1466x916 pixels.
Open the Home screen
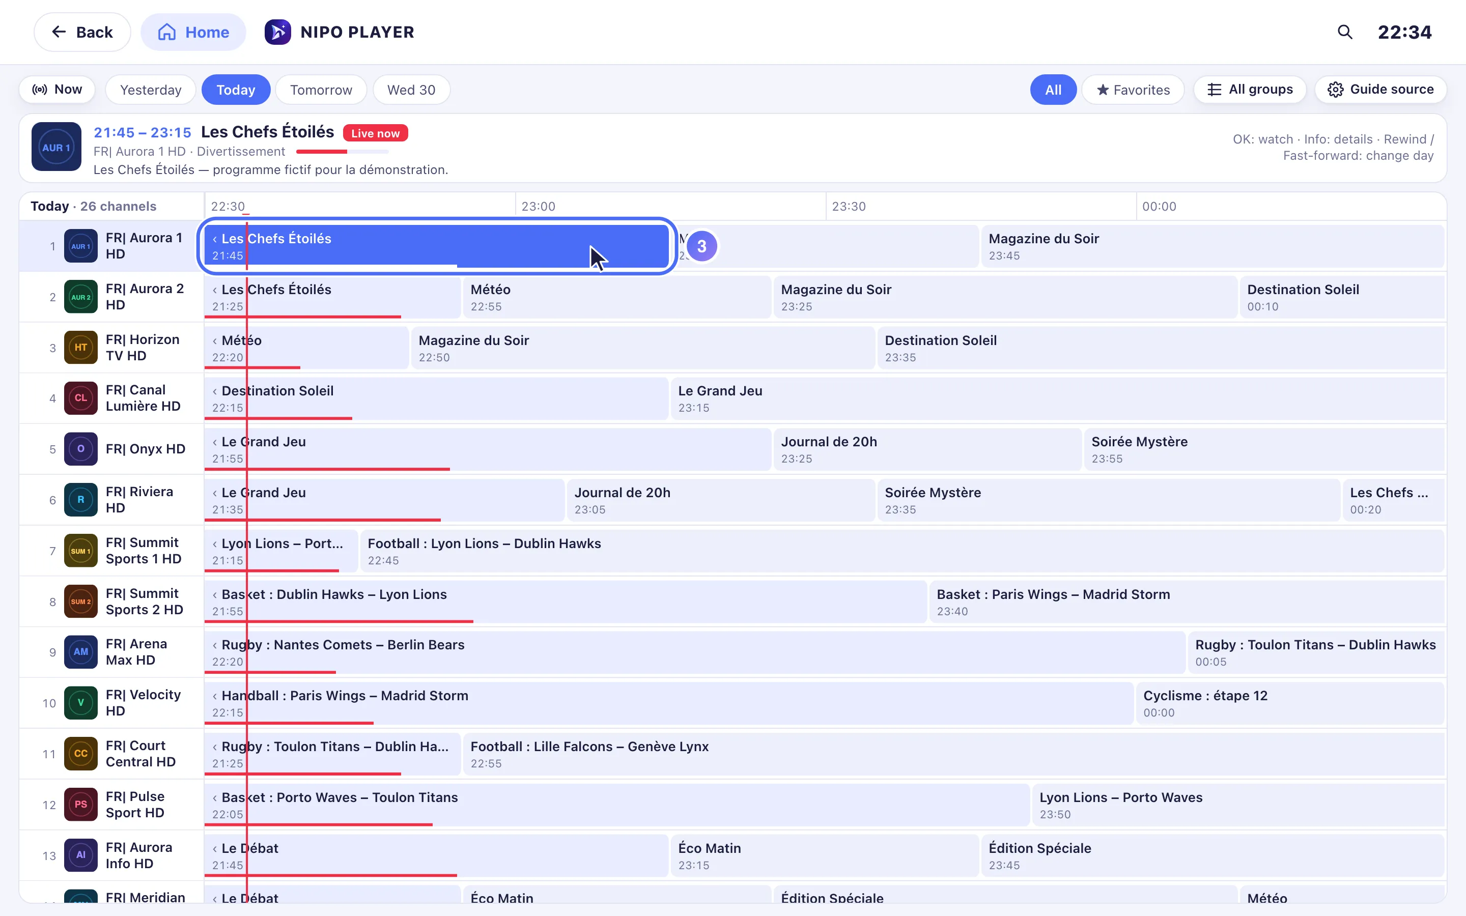[x=193, y=32]
